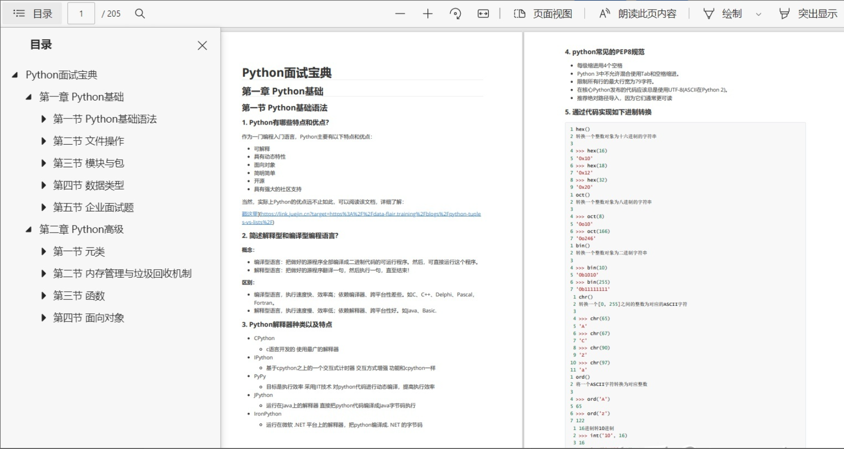
Task: Click heading 1. Python有哪些特点和优点?
Action: tap(285, 123)
